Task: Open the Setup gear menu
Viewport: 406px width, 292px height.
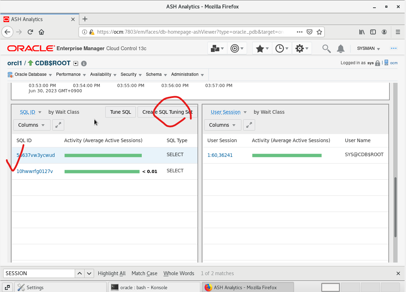Action: [x=302, y=48]
